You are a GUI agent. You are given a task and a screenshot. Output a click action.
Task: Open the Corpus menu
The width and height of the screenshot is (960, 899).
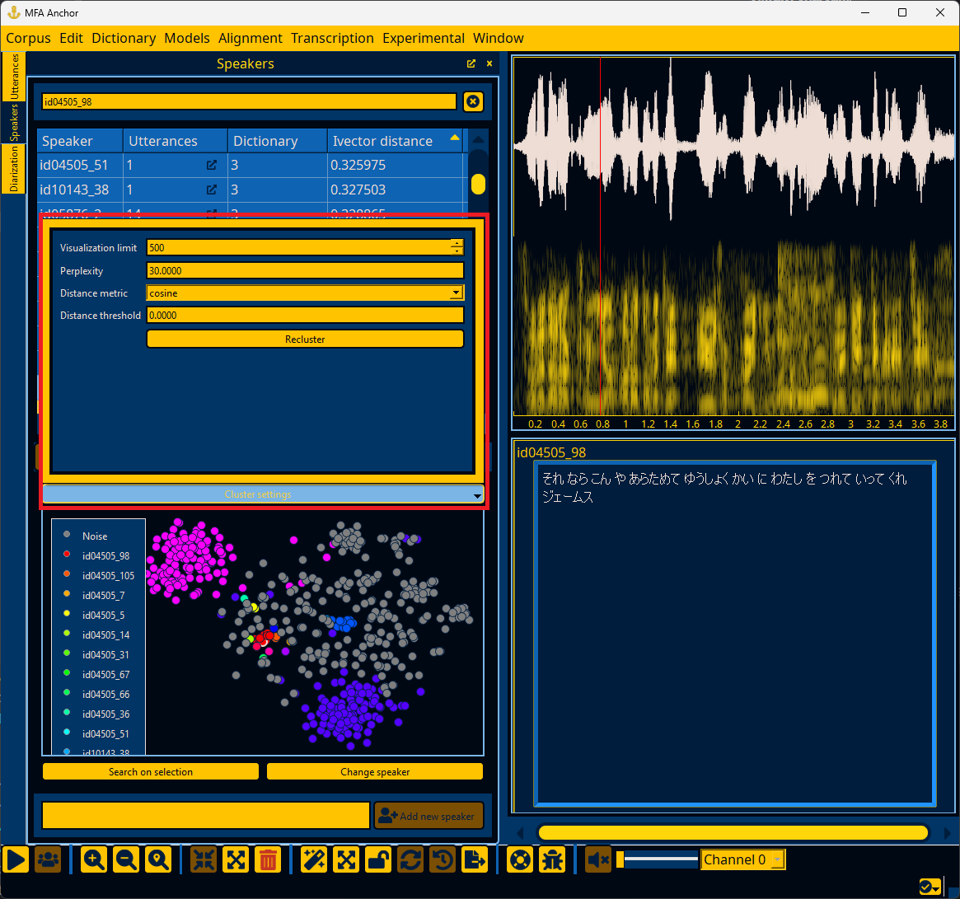(28, 38)
